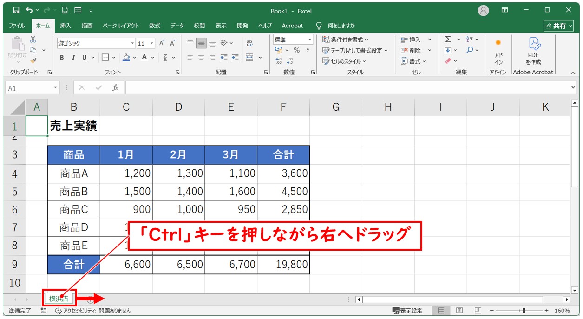Viewport: 583px width, 319px height.
Task: Select the 横浜店 sheet tab
Action: click(59, 299)
